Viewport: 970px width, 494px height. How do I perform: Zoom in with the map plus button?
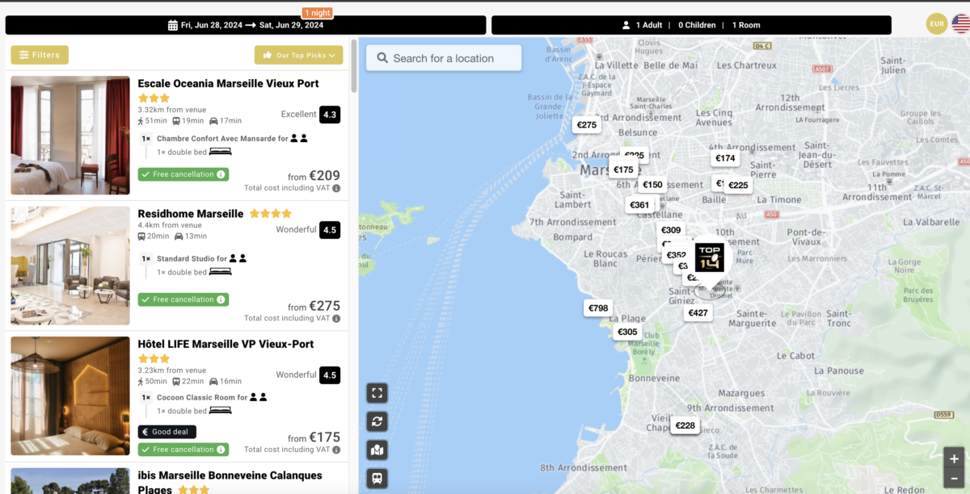coord(954,458)
